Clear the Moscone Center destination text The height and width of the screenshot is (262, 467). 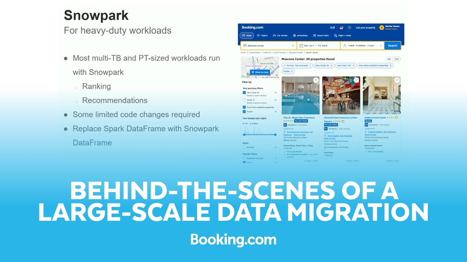(293, 45)
